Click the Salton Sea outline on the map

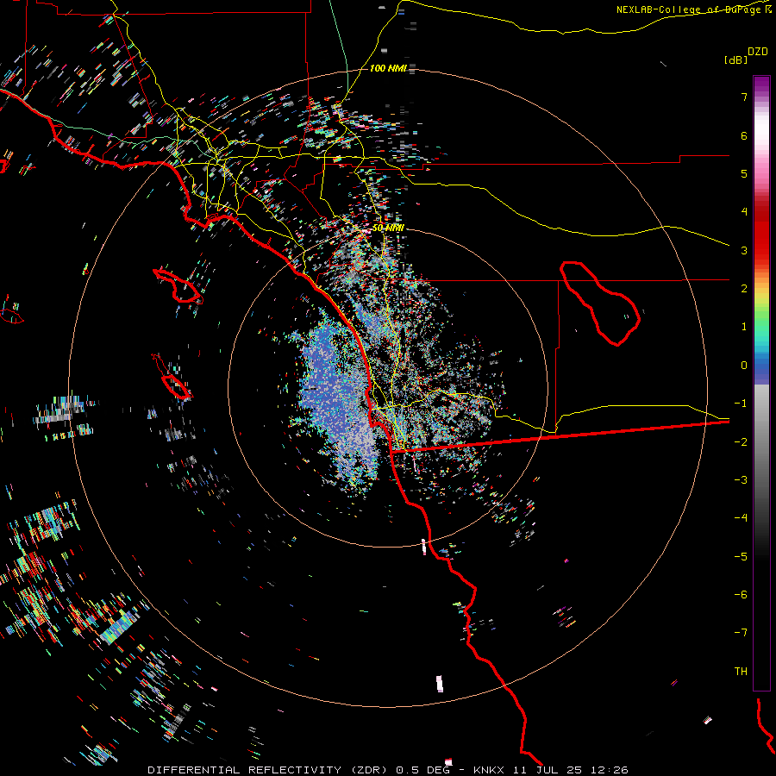click(x=600, y=303)
